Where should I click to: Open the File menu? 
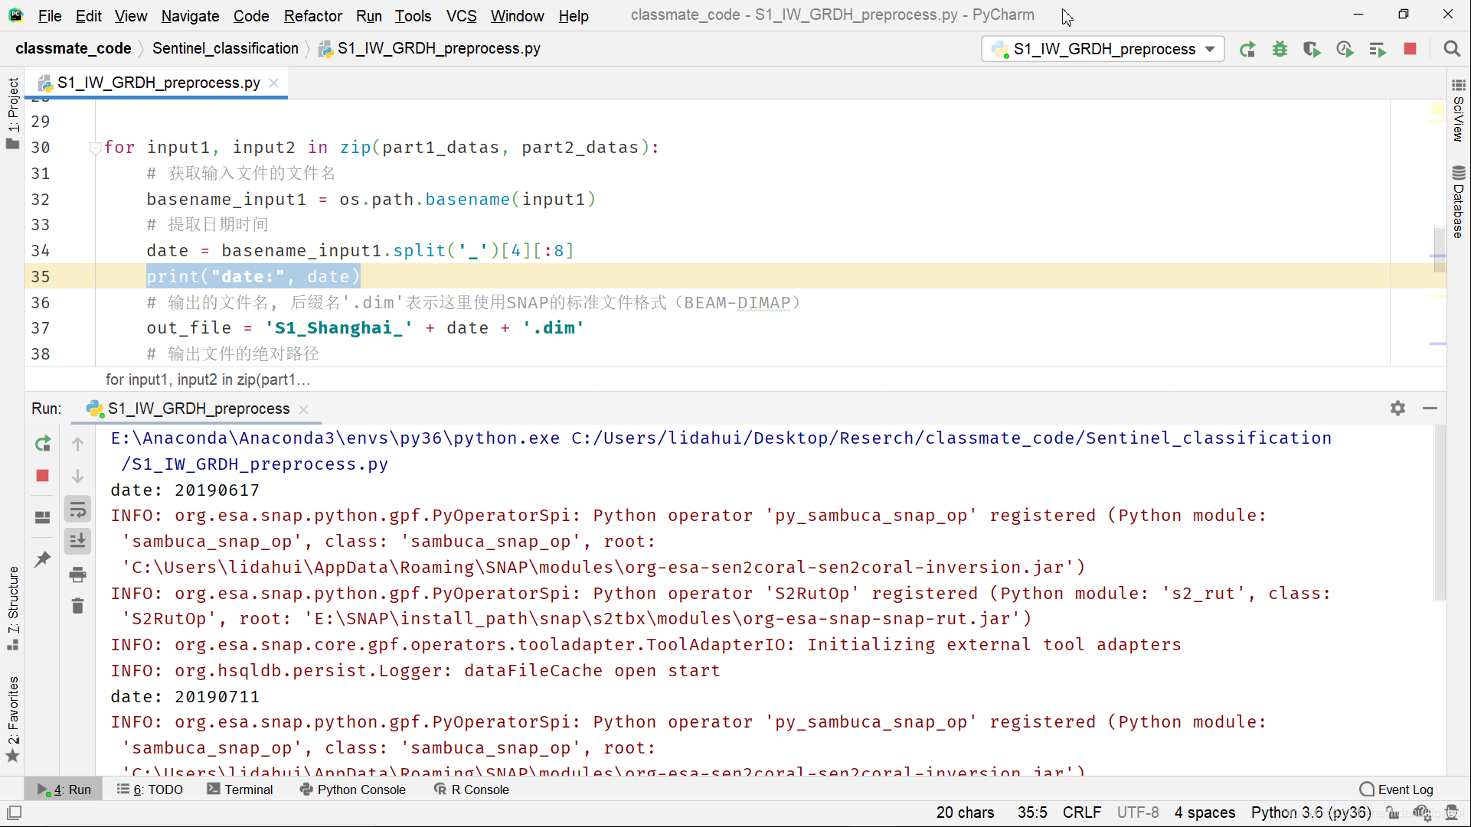click(50, 15)
